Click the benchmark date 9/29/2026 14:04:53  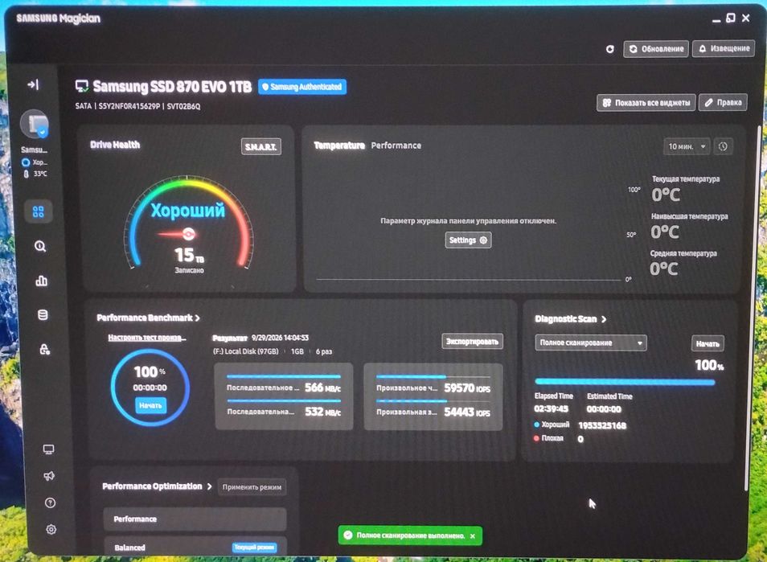point(280,338)
